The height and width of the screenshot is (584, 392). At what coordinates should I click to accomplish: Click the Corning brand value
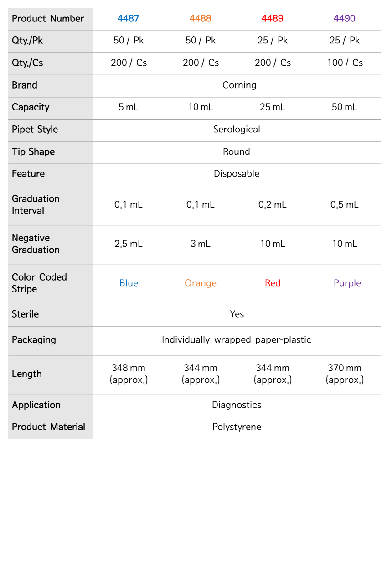239,85
